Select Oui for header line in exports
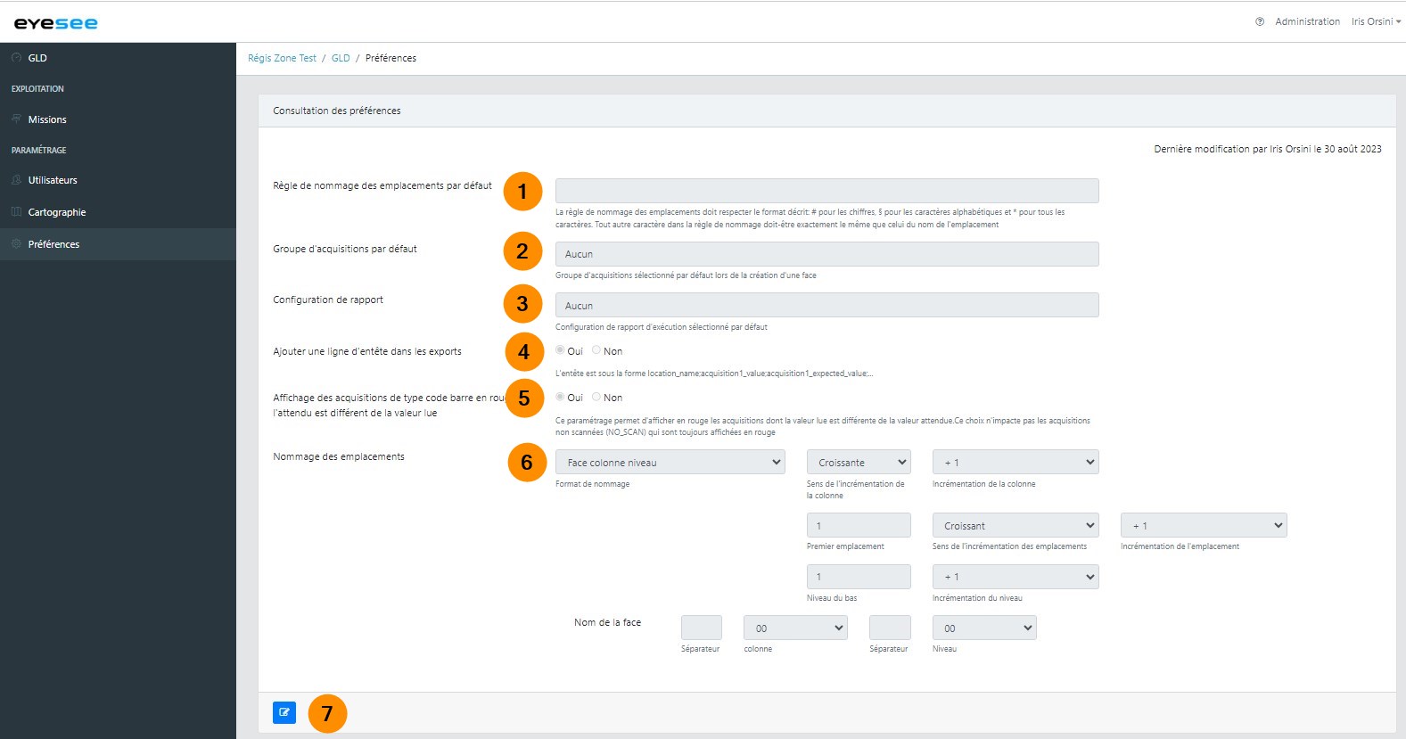1406x739 pixels. click(560, 350)
